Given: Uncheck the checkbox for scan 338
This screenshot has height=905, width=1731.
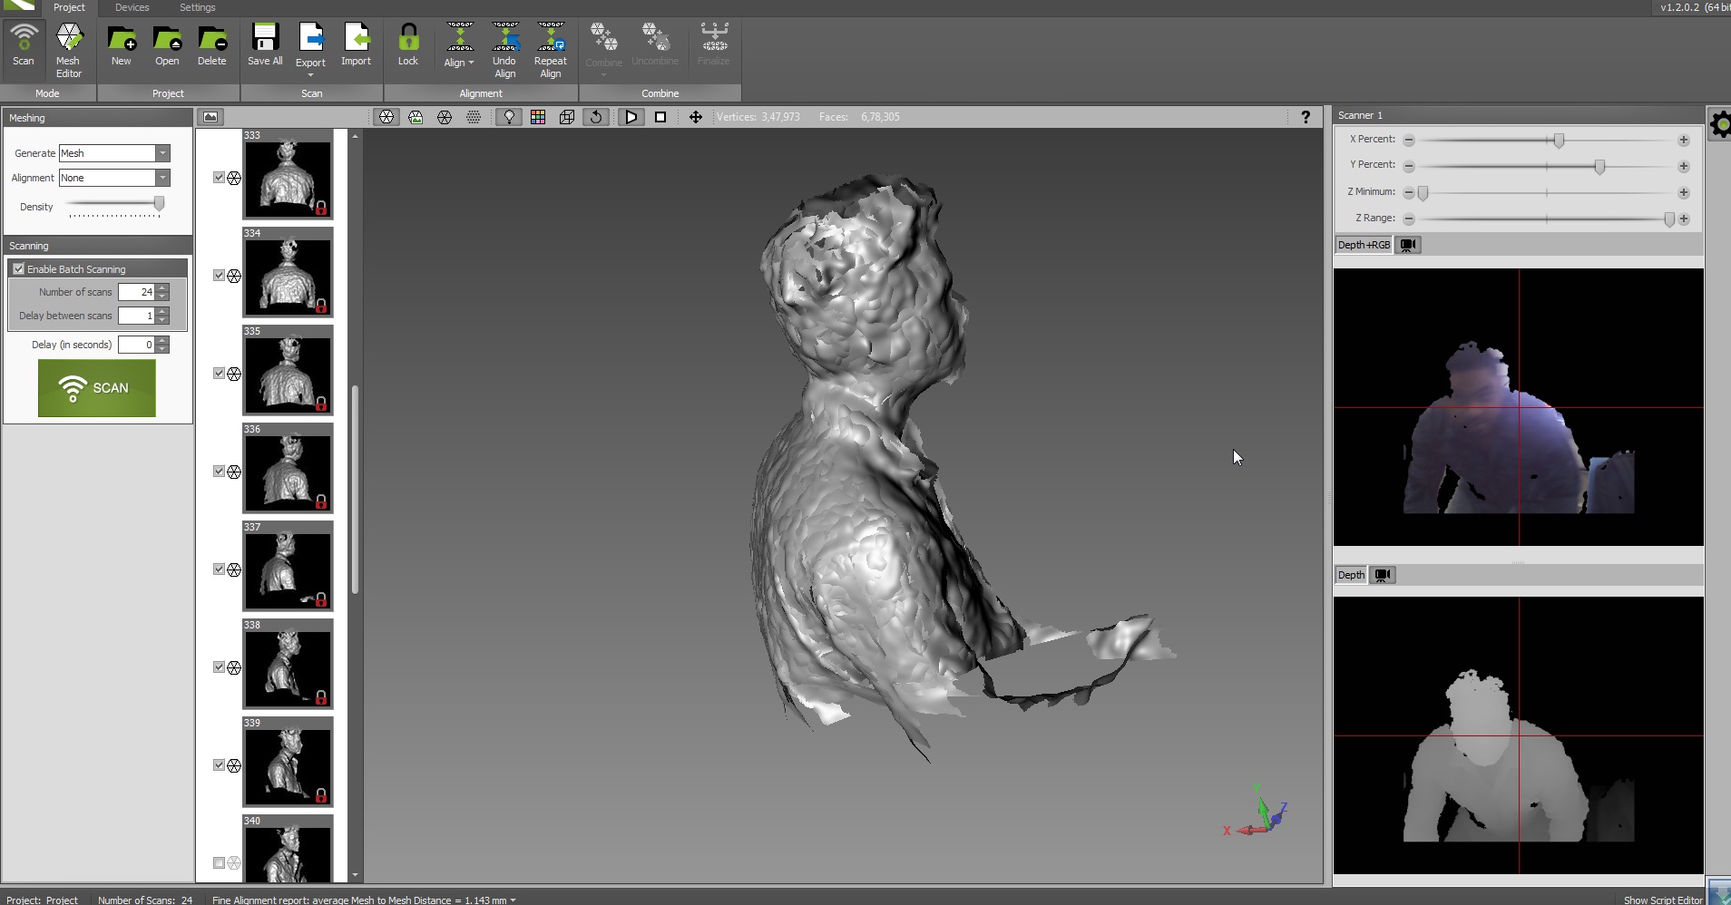Looking at the screenshot, I should [x=219, y=667].
